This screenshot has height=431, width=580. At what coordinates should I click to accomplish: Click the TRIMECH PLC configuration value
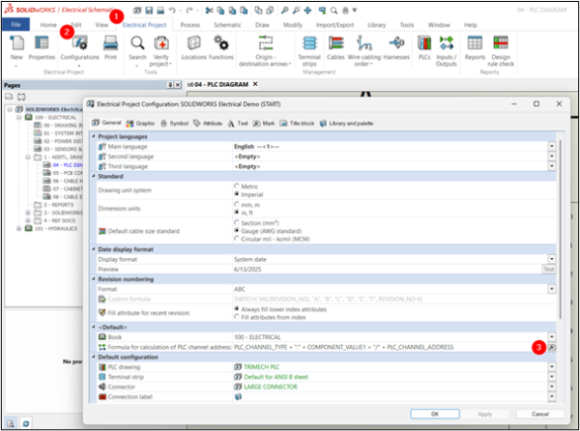262,367
